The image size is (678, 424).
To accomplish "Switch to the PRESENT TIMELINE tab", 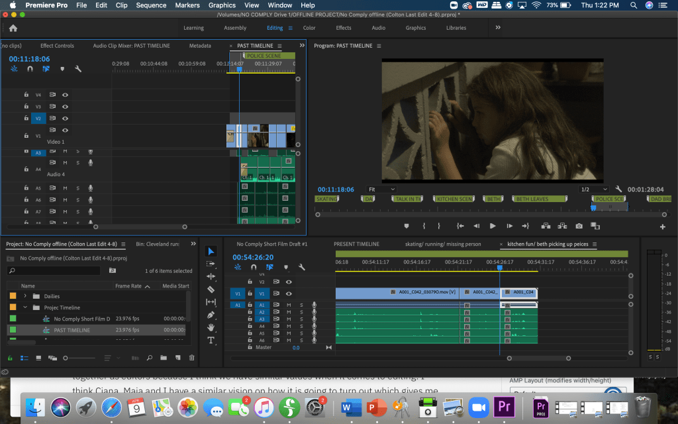I will 356,244.
